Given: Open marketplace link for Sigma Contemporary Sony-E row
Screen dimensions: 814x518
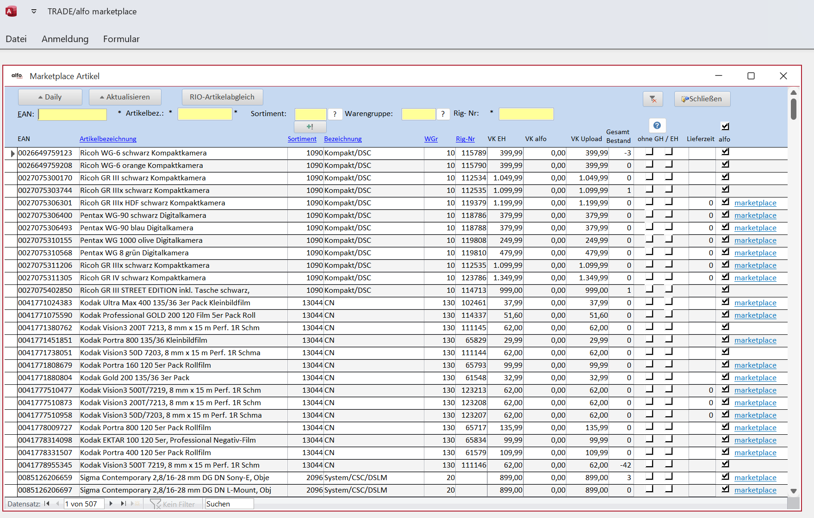Looking at the screenshot, I should [755, 478].
